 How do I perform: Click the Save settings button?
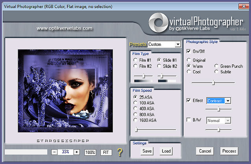tap(147, 151)
